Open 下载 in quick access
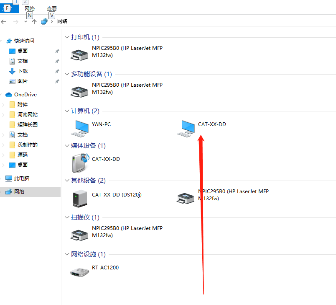 (x=22, y=71)
